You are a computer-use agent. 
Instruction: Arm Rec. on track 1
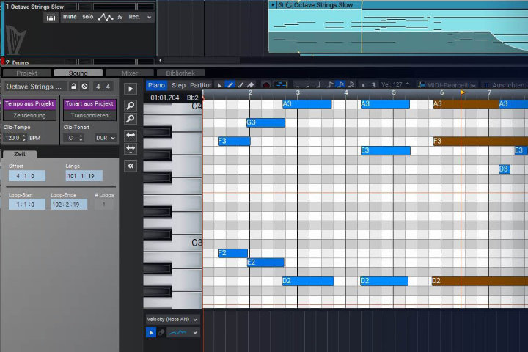pyautogui.click(x=134, y=17)
